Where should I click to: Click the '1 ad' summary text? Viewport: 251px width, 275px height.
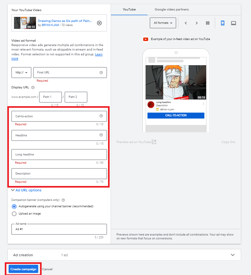64,255
